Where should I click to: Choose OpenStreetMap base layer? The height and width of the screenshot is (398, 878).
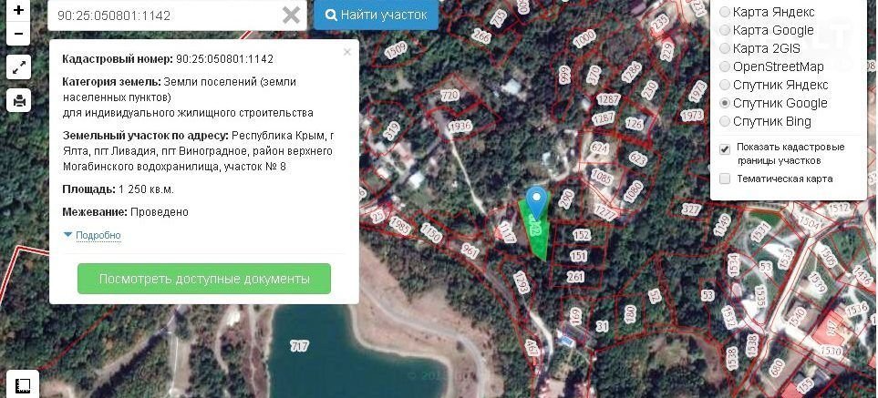pos(725,66)
